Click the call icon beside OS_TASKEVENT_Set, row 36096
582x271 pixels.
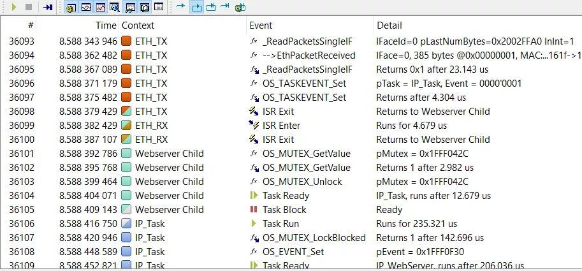tap(254, 83)
